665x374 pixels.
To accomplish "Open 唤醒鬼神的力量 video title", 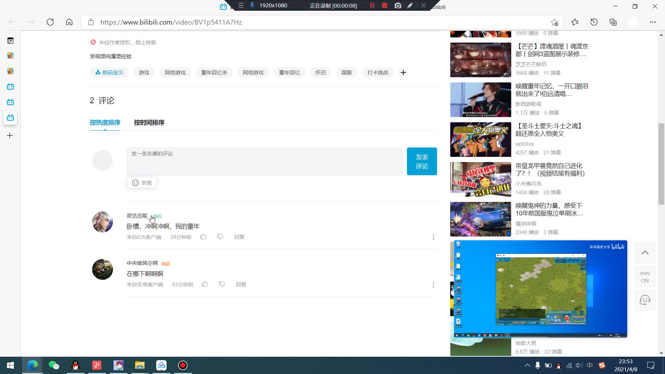I will (x=549, y=210).
